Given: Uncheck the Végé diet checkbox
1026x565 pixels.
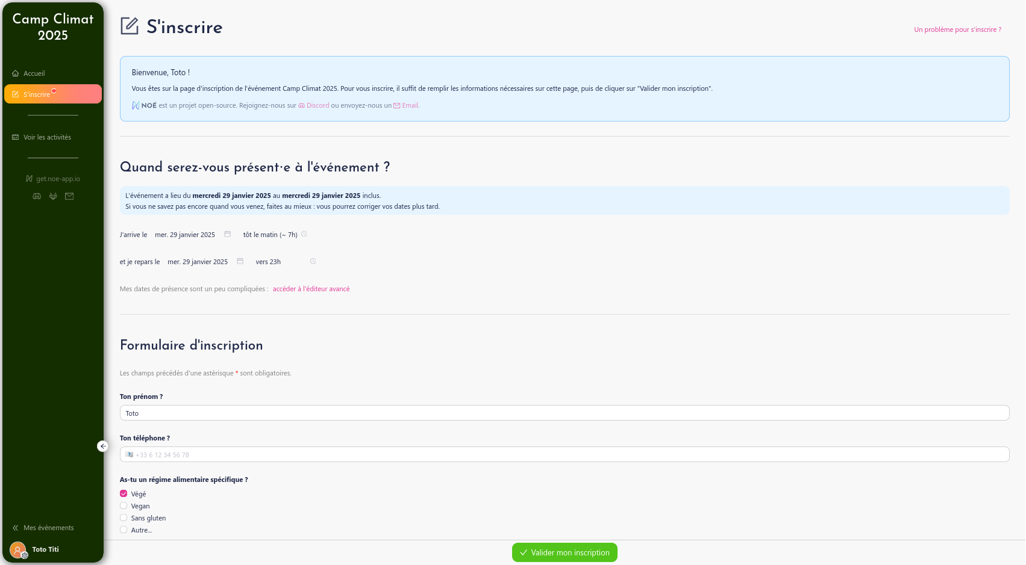Looking at the screenshot, I should [x=124, y=494].
